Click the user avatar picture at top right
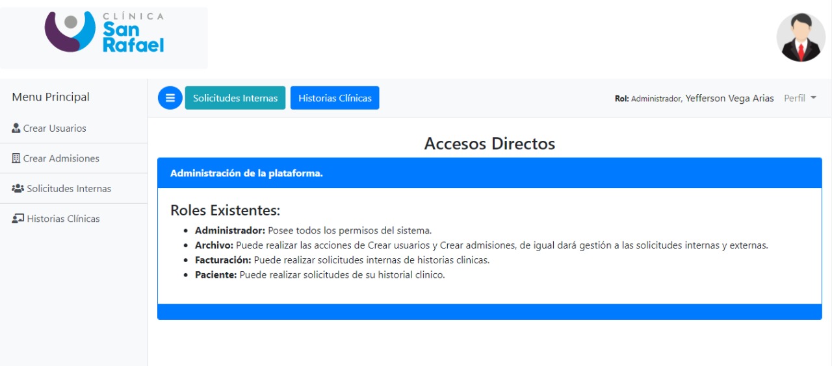Viewport: 832px width, 366px height. pyautogui.click(x=801, y=38)
